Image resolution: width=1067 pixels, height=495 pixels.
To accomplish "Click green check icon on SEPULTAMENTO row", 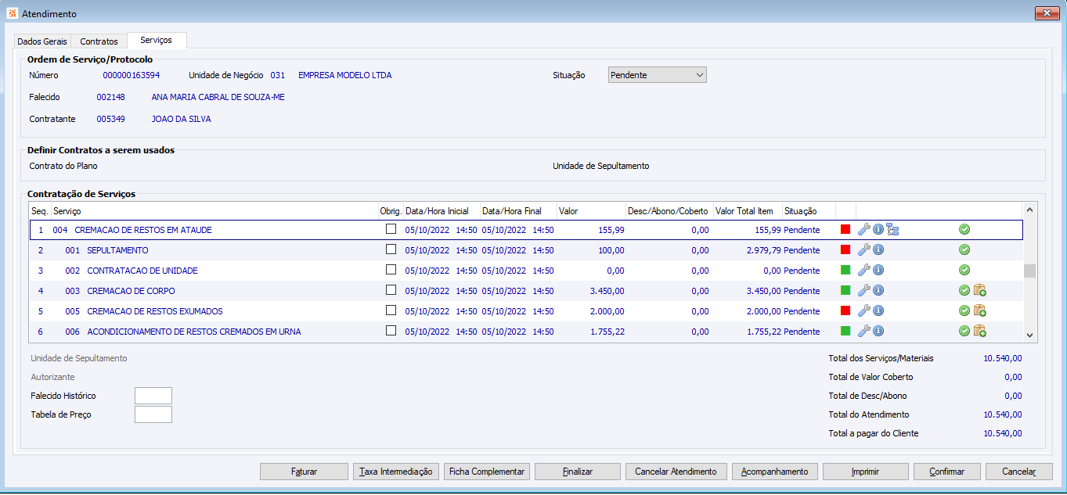I will pos(964,250).
